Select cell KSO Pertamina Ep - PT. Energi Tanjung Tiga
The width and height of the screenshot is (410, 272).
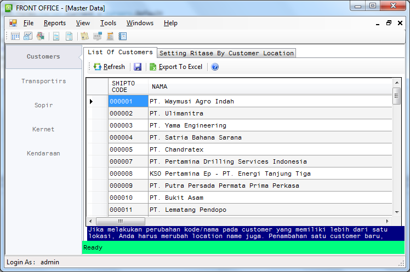(270, 173)
